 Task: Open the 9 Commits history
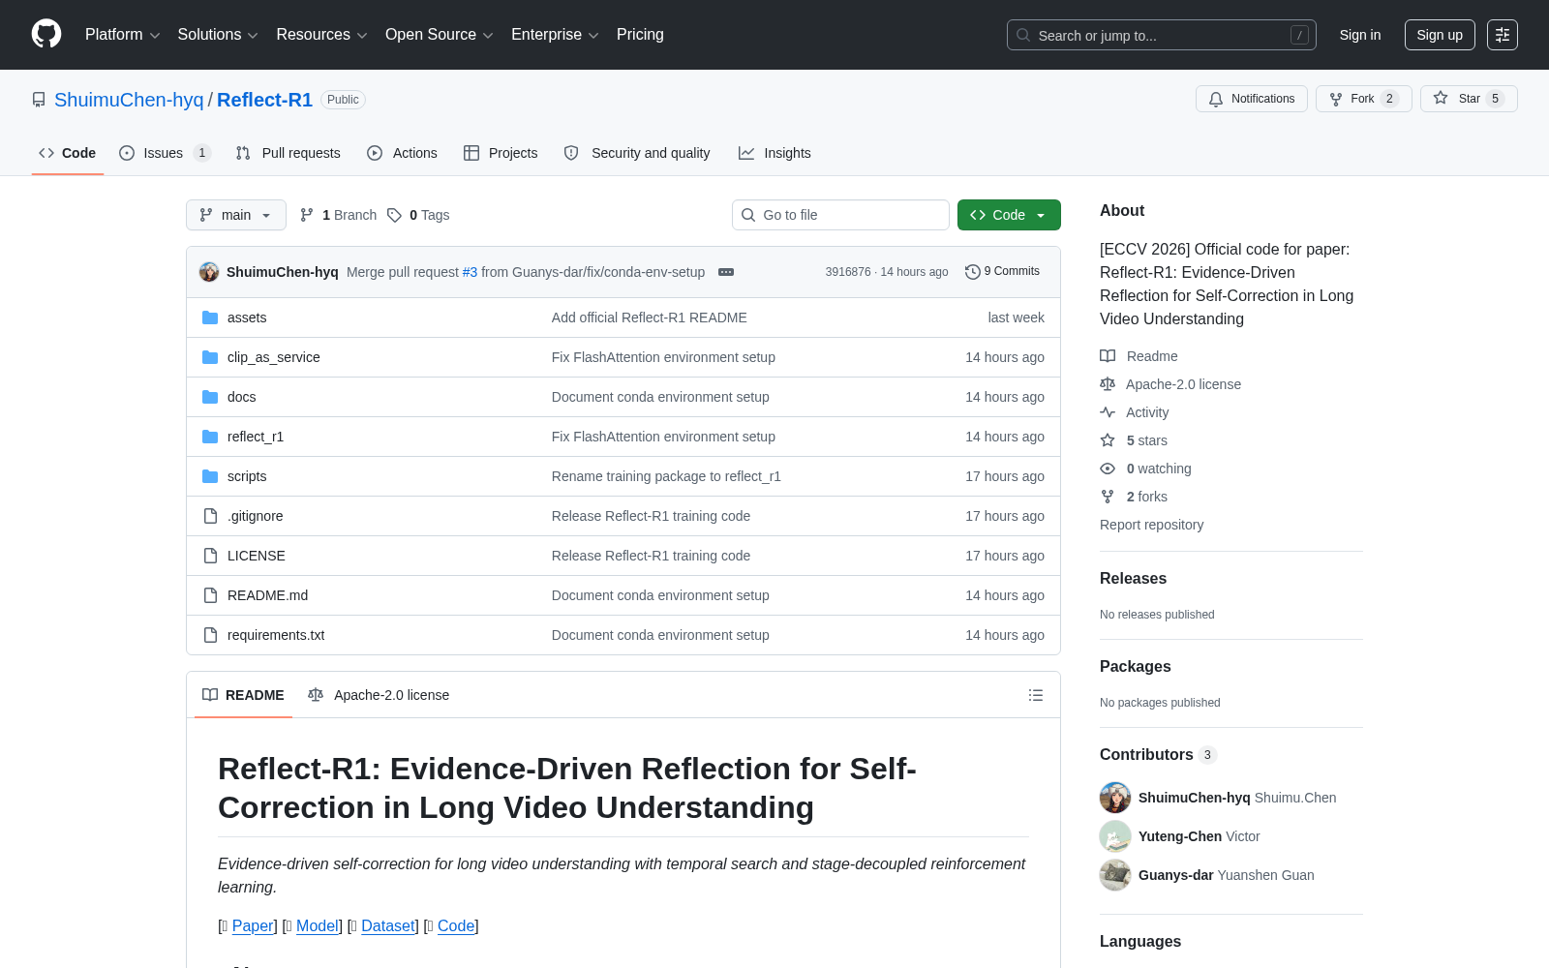tap(1002, 272)
